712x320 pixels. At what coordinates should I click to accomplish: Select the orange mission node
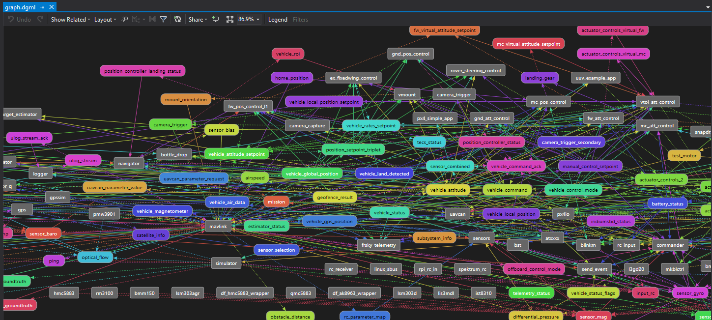tap(276, 202)
